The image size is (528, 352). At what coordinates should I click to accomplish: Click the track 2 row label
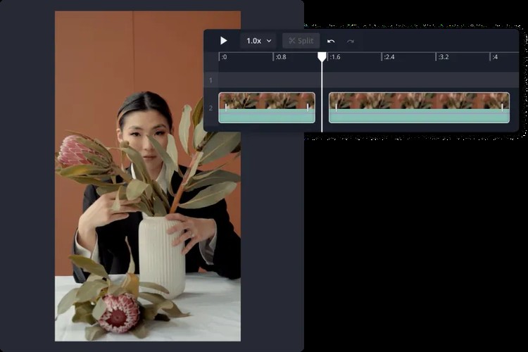(x=210, y=108)
